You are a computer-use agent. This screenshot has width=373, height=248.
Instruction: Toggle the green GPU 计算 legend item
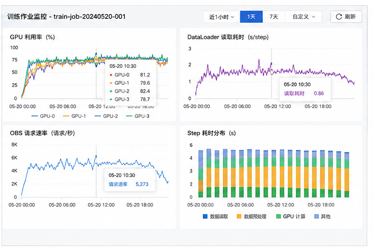pos(291,216)
